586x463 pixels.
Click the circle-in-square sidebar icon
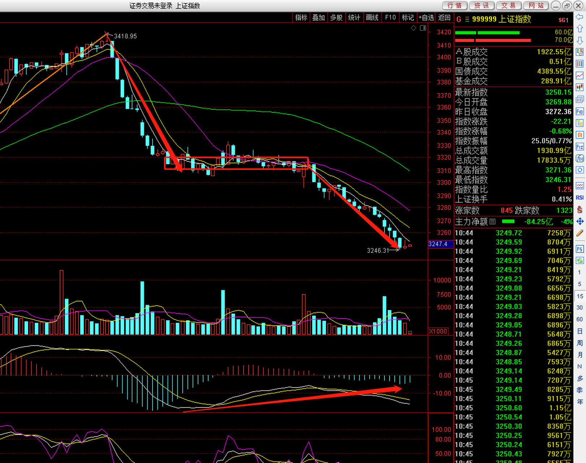(x=579, y=170)
